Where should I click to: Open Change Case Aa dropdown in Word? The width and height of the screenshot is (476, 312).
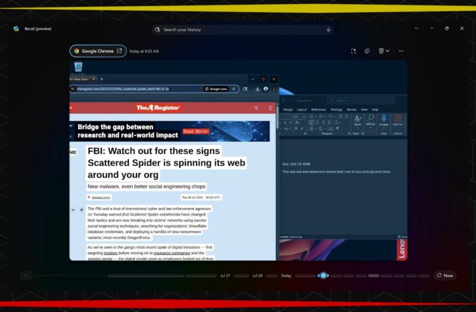click(287, 129)
